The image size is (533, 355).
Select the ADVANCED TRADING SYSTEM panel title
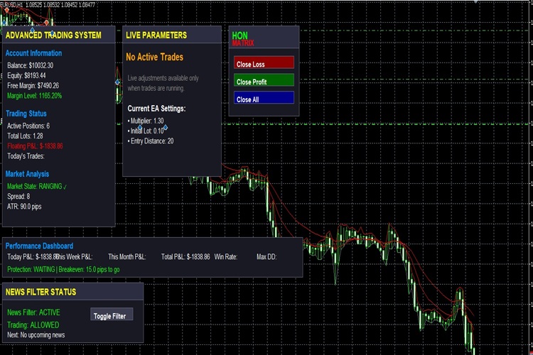tap(53, 35)
